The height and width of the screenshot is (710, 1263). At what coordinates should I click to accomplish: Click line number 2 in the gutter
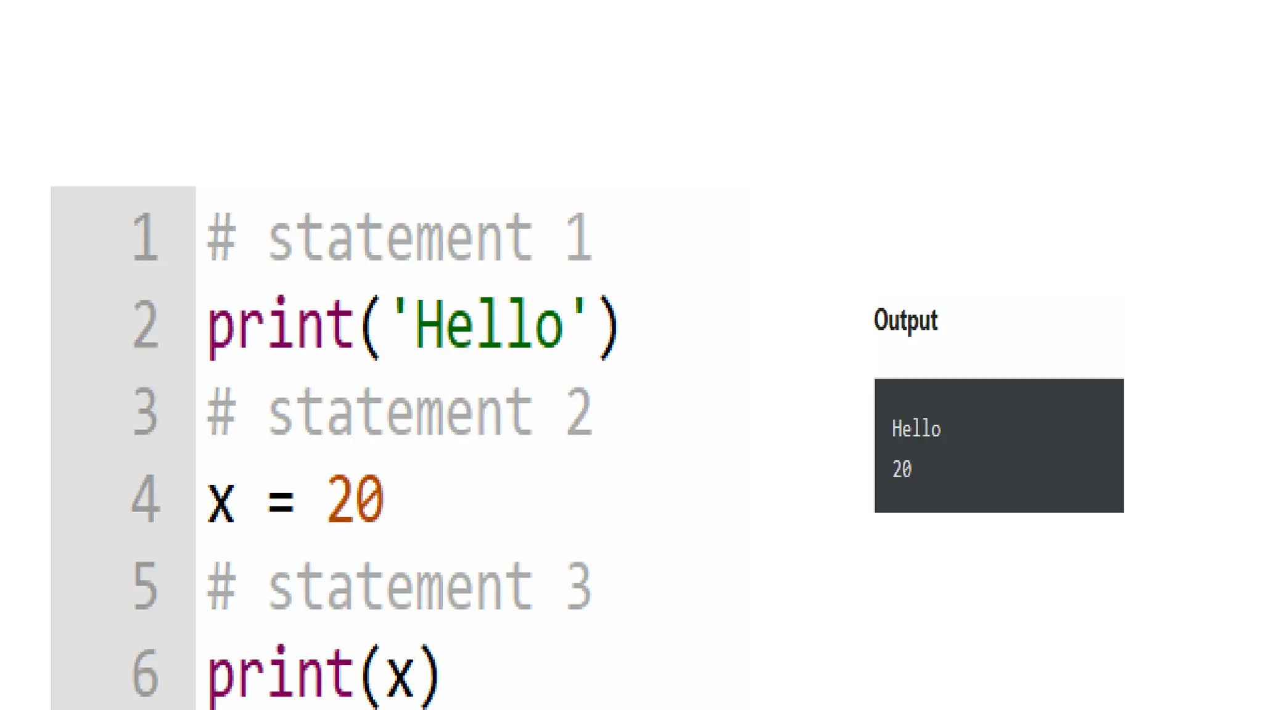point(146,325)
